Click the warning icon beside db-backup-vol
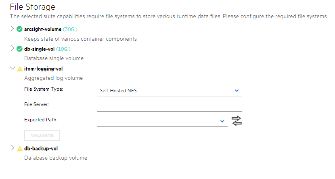This screenshot has width=335, height=179. coord(19,148)
